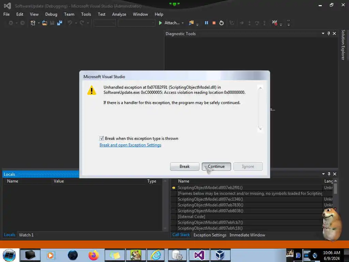Click the Step Into arrow icon

pyautogui.click(x=249, y=23)
